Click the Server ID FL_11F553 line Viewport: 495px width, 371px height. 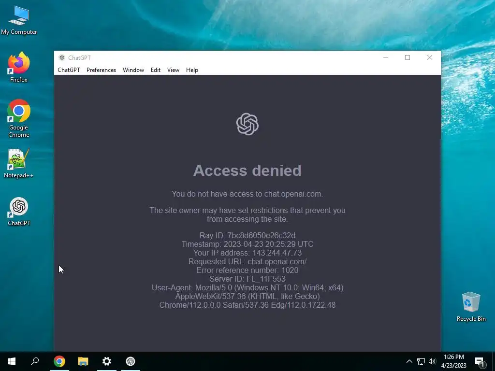tap(247, 279)
